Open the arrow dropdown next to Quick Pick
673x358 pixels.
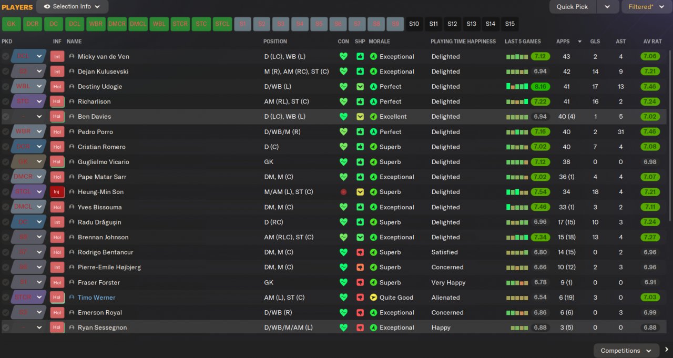607,7
